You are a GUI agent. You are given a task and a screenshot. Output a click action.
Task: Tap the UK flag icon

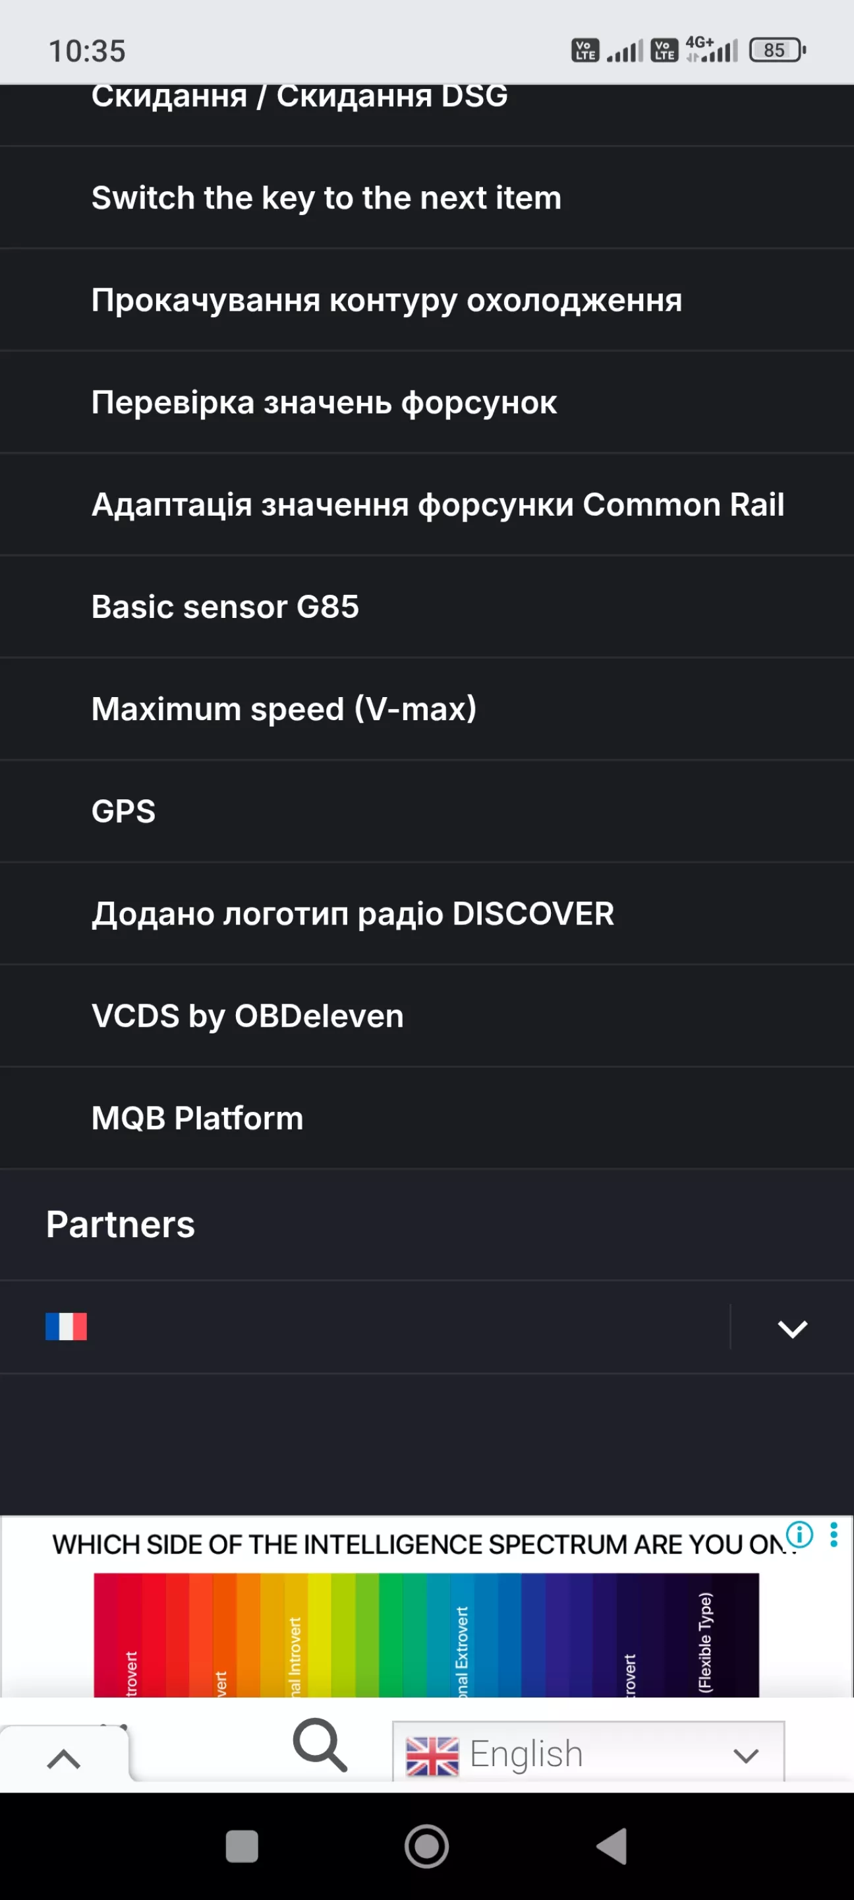coord(432,1756)
